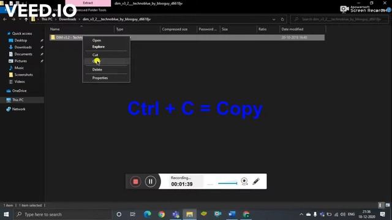Launch Microsoft Edge from the taskbar
The image size is (392, 220).
[x=148, y=215]
